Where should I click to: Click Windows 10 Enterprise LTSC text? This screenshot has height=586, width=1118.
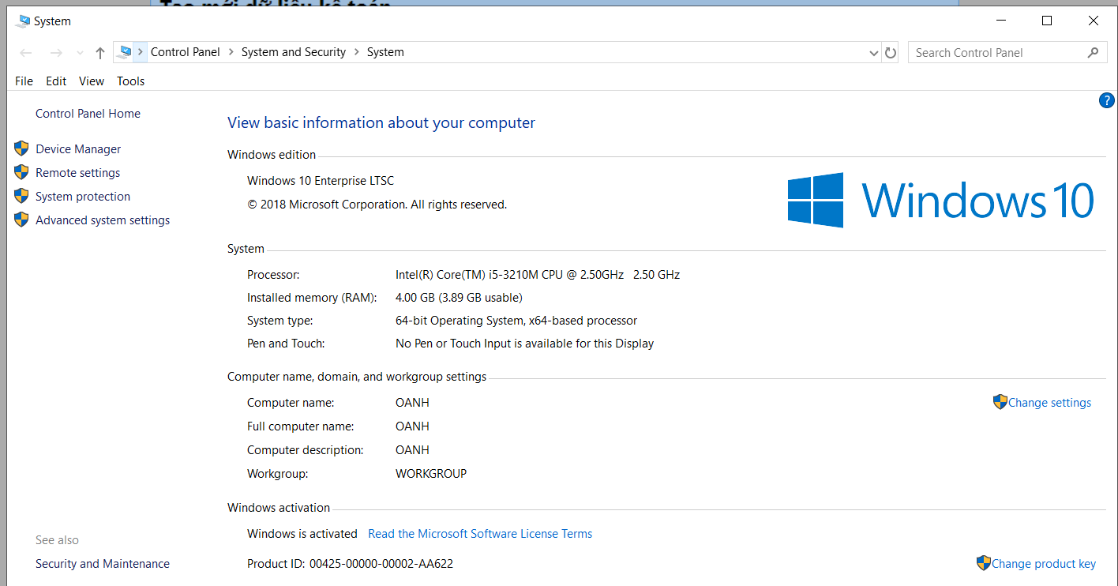(x=321, y=181)
